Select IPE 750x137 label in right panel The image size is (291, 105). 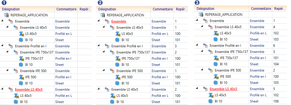[229, 58]
